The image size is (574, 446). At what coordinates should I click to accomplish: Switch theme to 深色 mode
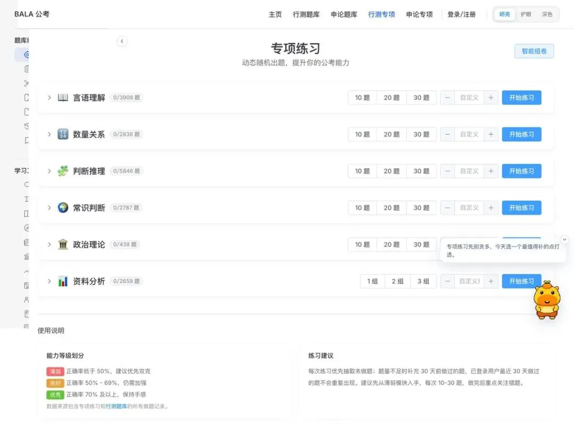pyautogui.click(x=547, y=14)
